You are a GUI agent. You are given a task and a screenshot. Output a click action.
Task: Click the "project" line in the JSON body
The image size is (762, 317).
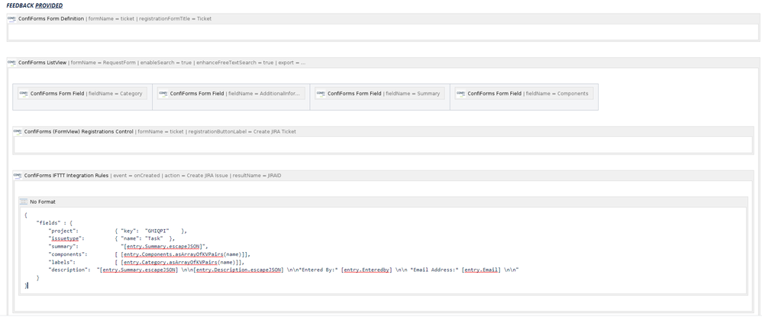[x=118, y=231]
